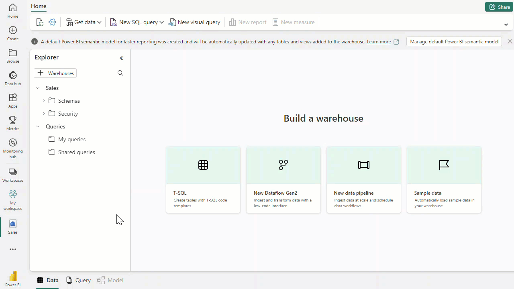Select the Sales warehouse in sidebar
The height and width of the screenshot is (289, 514).
pos(13,227)
